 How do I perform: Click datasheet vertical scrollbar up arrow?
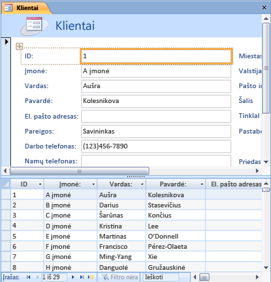[x=266, y=184]
